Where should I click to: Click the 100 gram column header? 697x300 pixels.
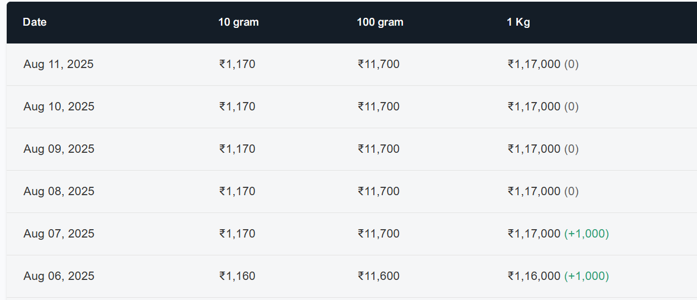click(380, 22)
